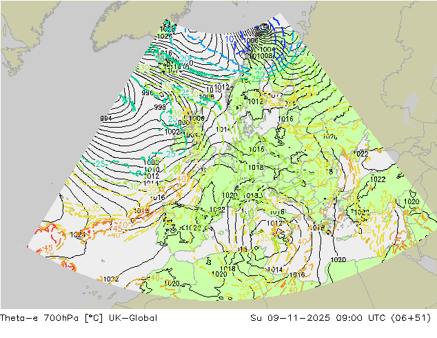Click the date "Su 09-11-2025"
The width and height of the screenshot is (437, 338).
(290, 318)
